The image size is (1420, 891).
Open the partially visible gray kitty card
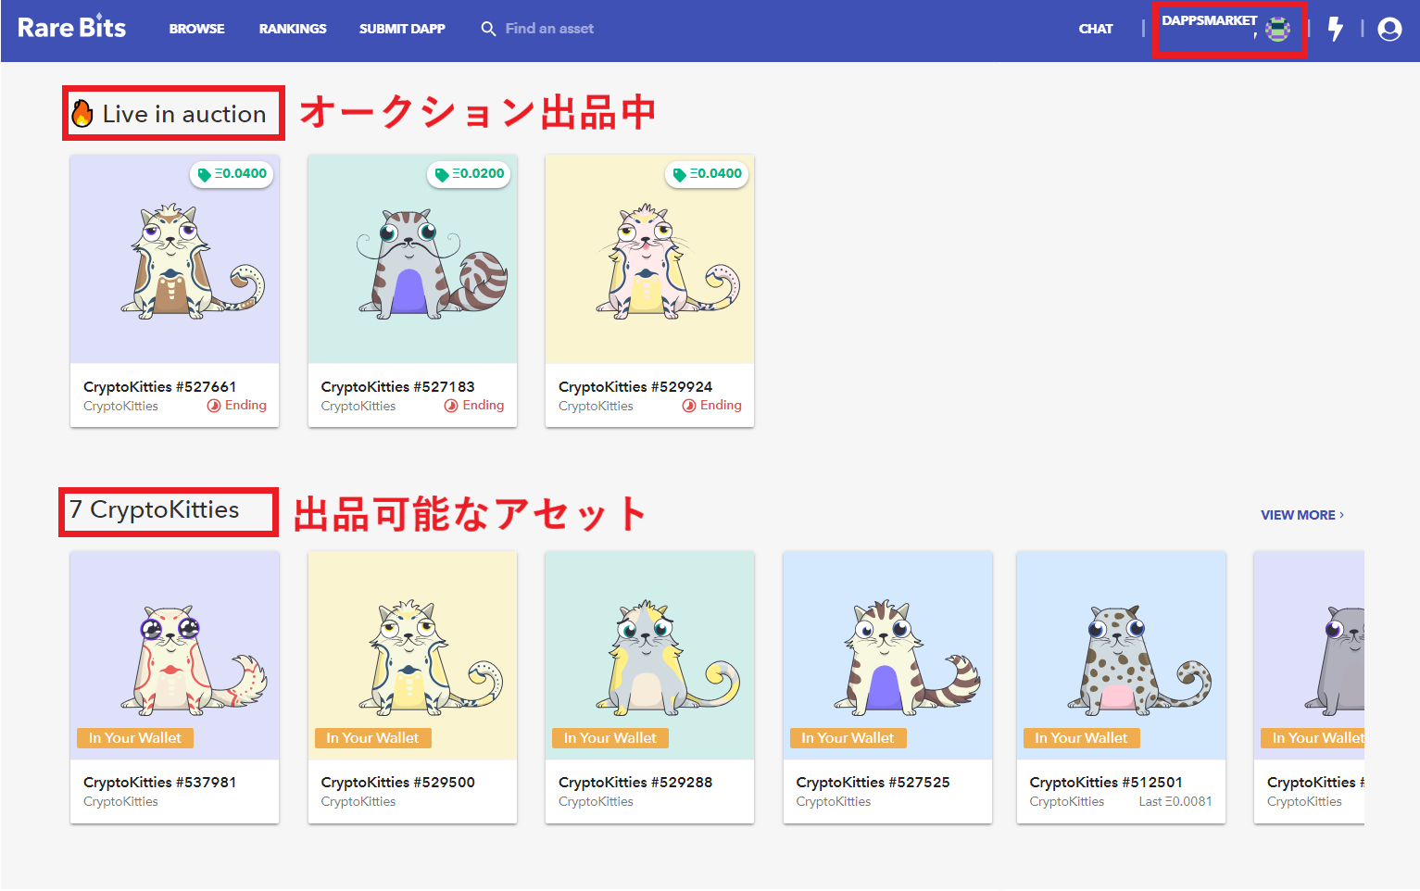tap(1309, 687)
